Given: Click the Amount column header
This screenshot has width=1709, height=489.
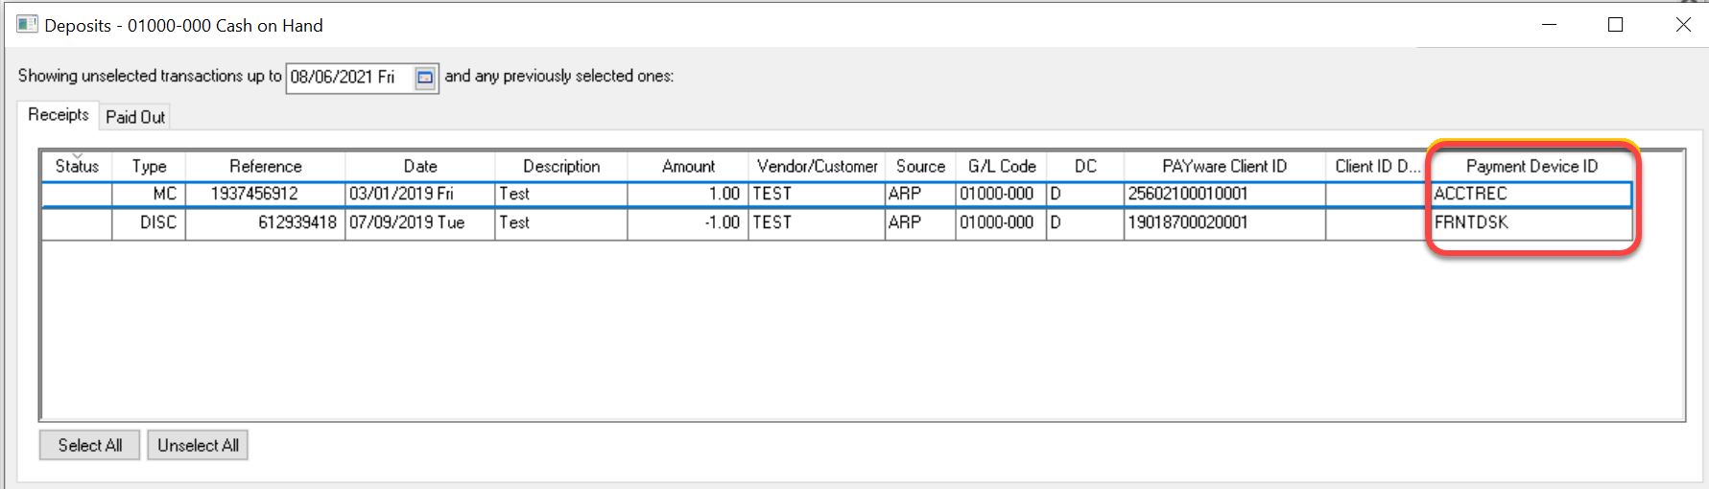Looking at the screenshot, I should click(x=688, y=166).
